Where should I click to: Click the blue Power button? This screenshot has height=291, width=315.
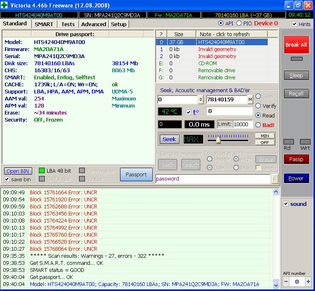point(296,179)
